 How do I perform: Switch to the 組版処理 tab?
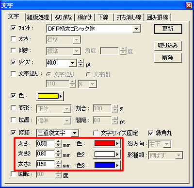pyautogui.click(x=38, y=17)
